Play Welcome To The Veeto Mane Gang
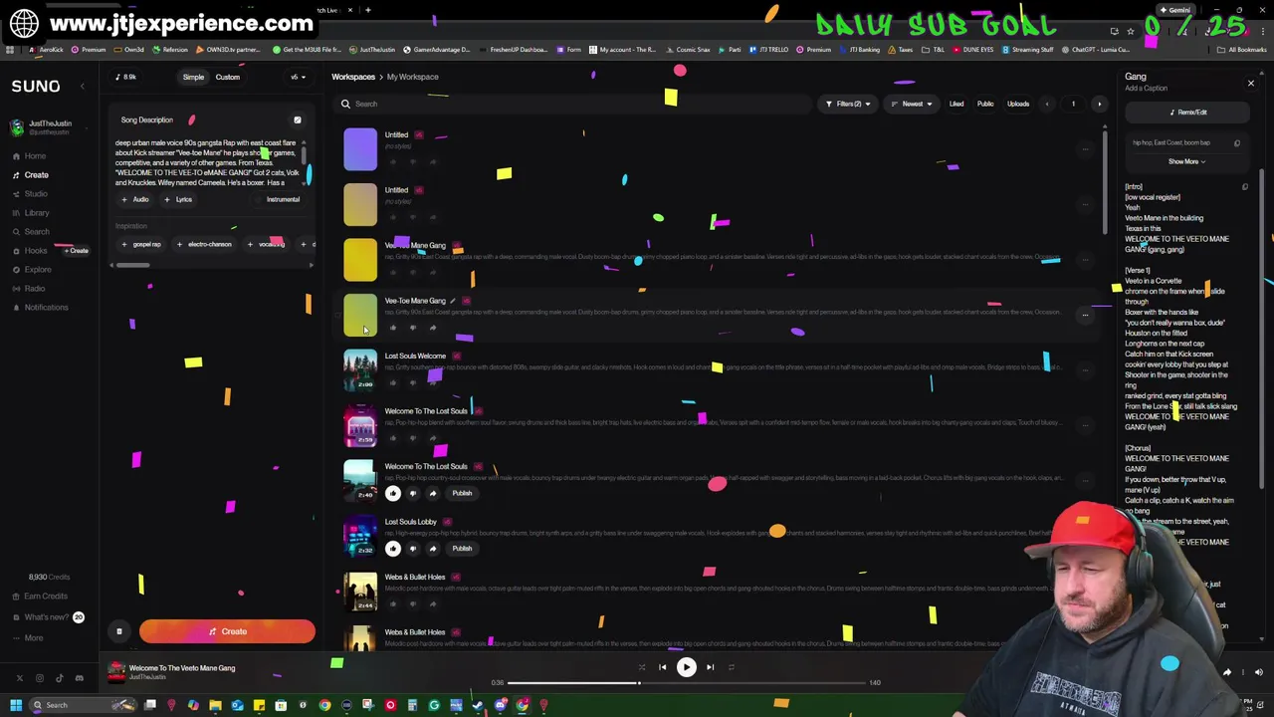This screenshot has width=1274, height=717. coord(686,667)
